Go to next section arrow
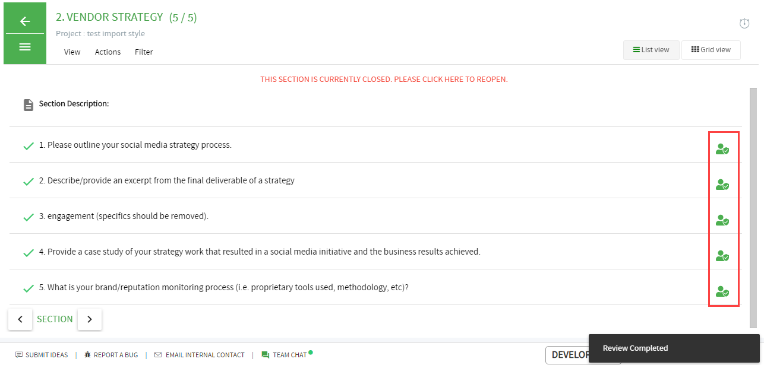764x365 pixels. click(90, 319)
